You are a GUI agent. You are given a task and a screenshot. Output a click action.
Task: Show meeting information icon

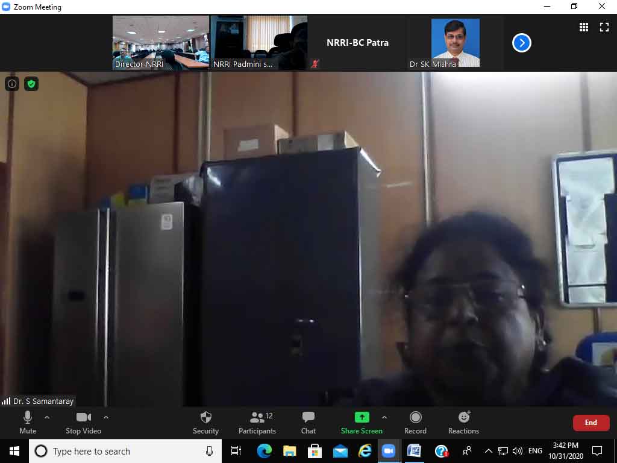click(x=12, y=84)
